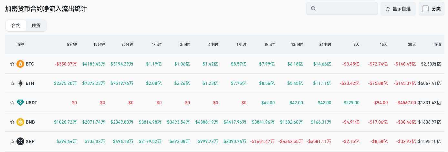Click the XRP coin logo icon
448x152 pixels.
pyautogui.click(x=20, y=141)
